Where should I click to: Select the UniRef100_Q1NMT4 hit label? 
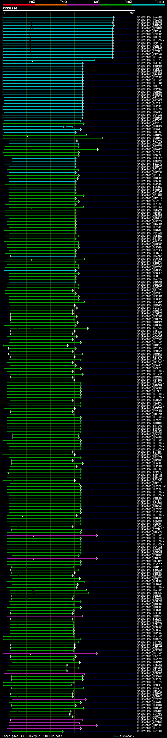click(x=150, y=567)
